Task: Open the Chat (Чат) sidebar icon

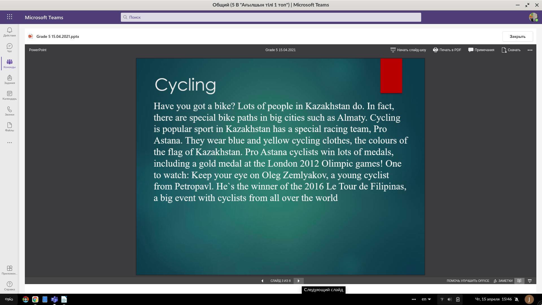Action: pyautogui.click(x=9, y=48)
